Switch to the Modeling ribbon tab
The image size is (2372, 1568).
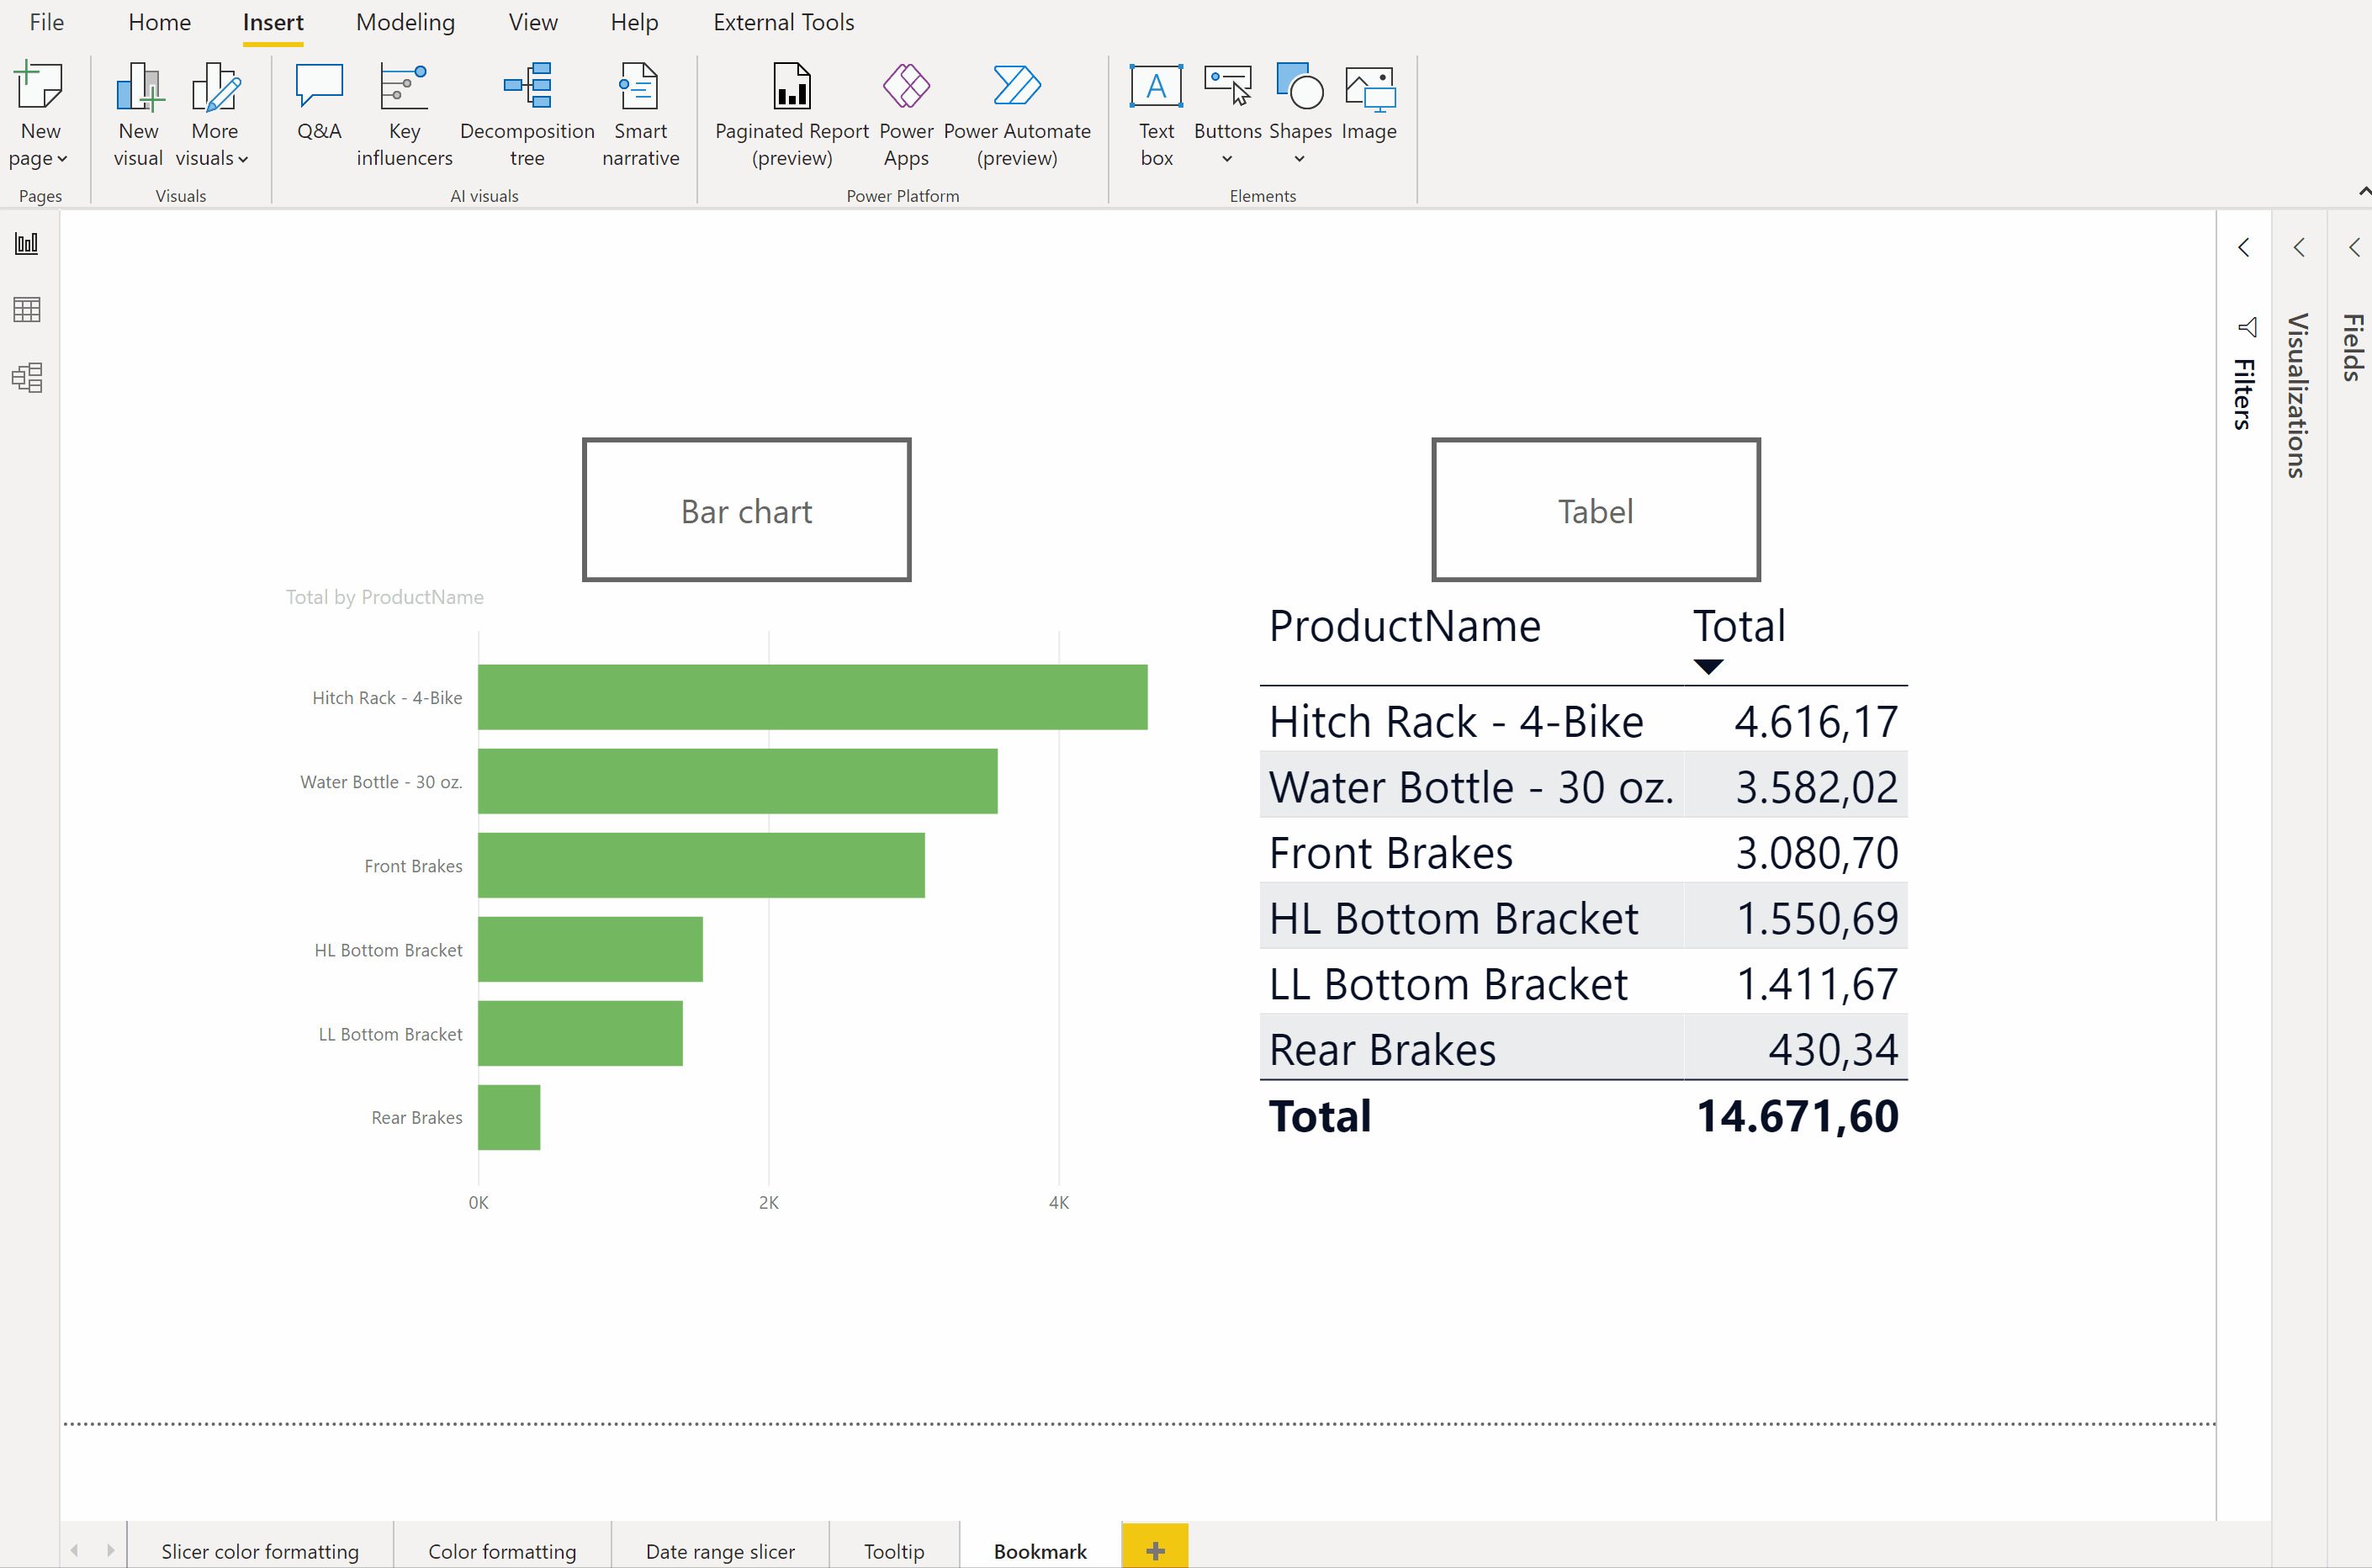405,21
